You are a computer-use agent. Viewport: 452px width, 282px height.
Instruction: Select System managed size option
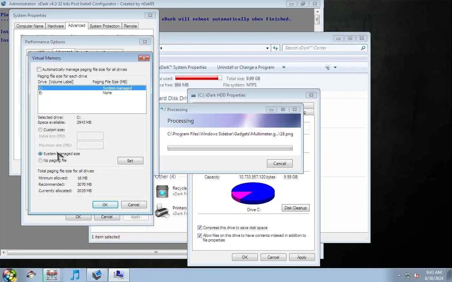click(40, 154)
